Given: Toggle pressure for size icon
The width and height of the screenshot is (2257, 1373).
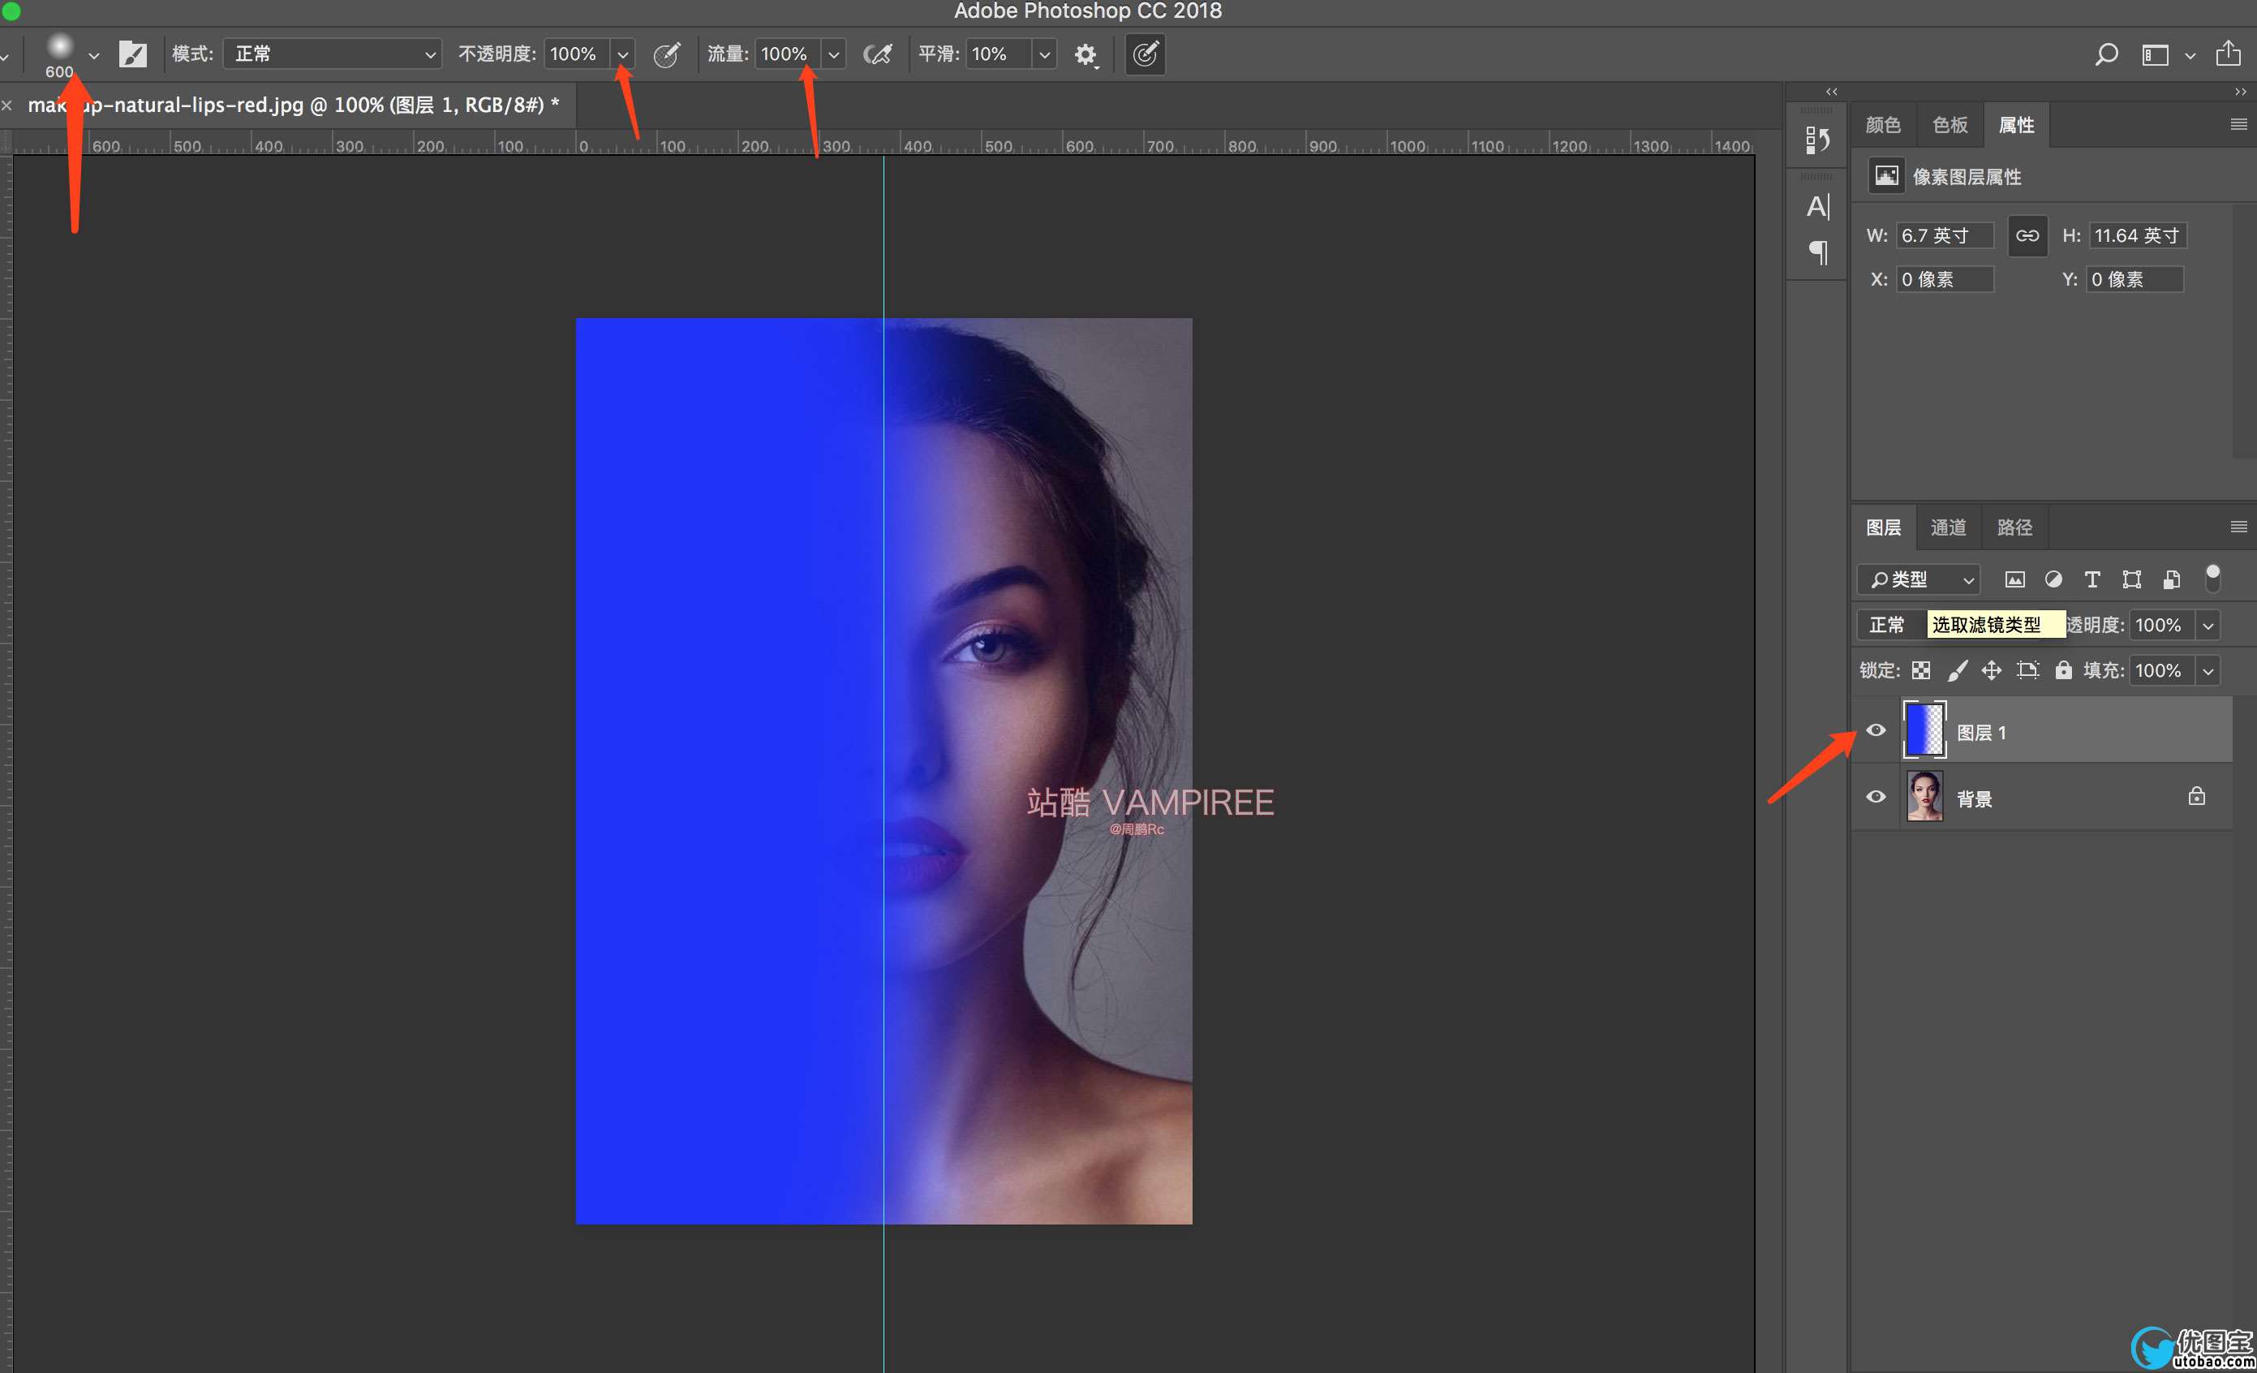Looking at the screenshot, I should [1145, 55].
